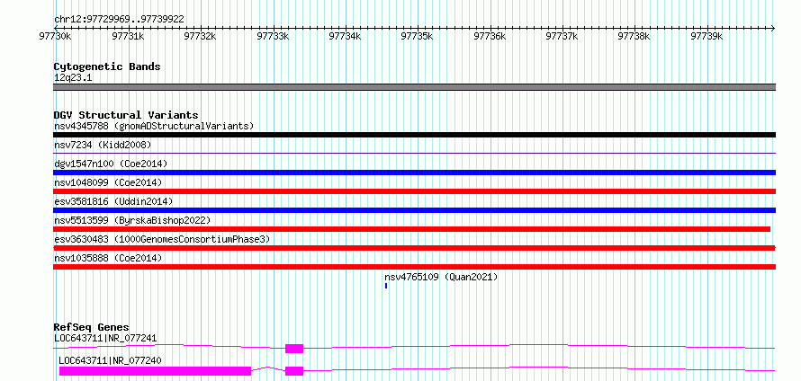The image size is (801, 381).
Task: Click the chr12:97729969..97739922 coordinate label
Action: tap(119, 20)
